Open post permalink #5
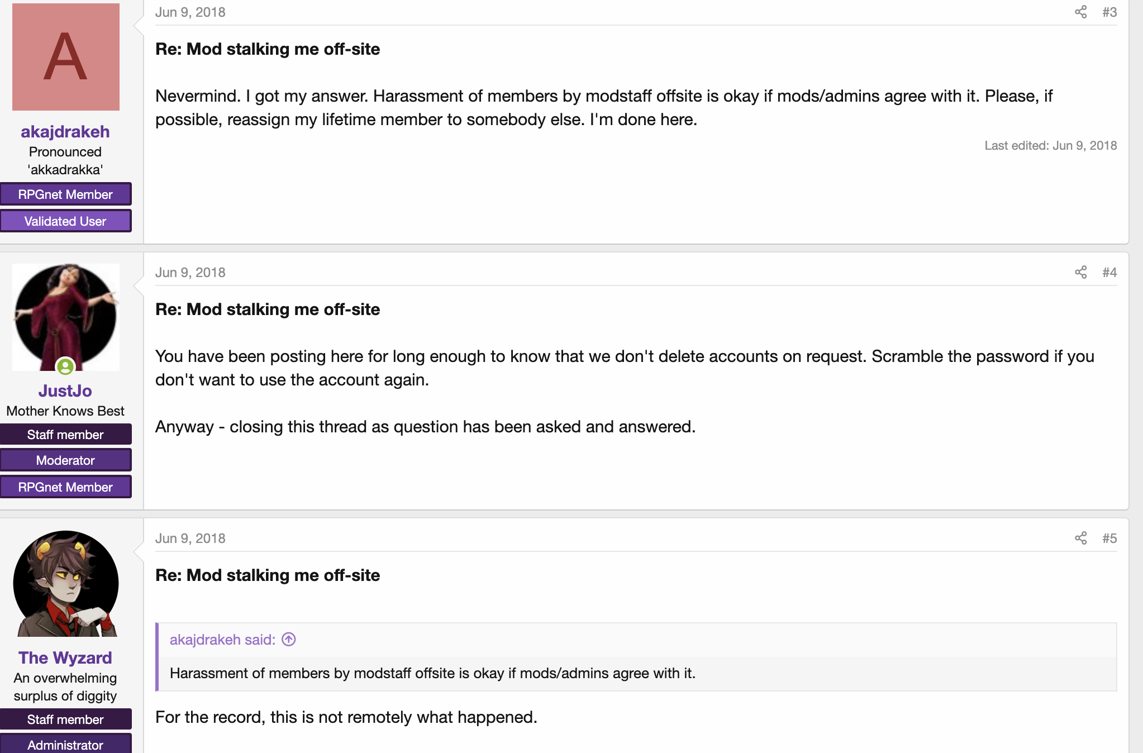This screenshot has width=1143, height=753. pyautogui.click(x=1109, y=538)
